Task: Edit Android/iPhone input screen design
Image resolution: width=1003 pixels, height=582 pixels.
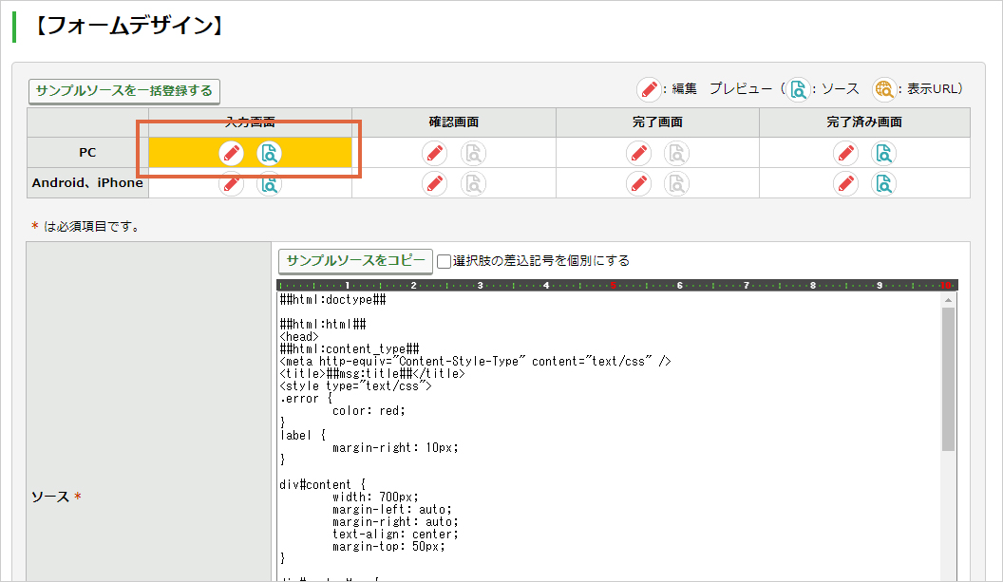Action: coord(231,184)
